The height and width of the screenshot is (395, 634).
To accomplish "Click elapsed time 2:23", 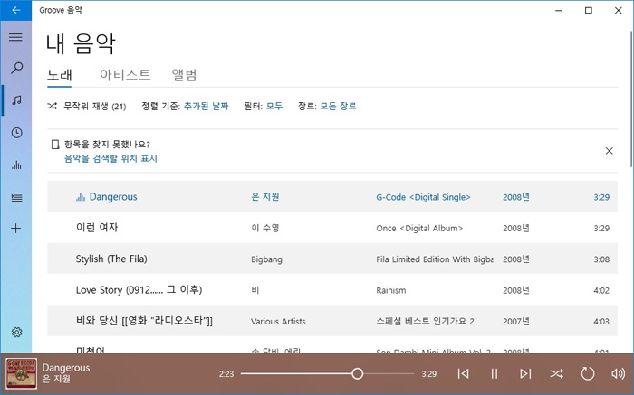I will [226, 374].
